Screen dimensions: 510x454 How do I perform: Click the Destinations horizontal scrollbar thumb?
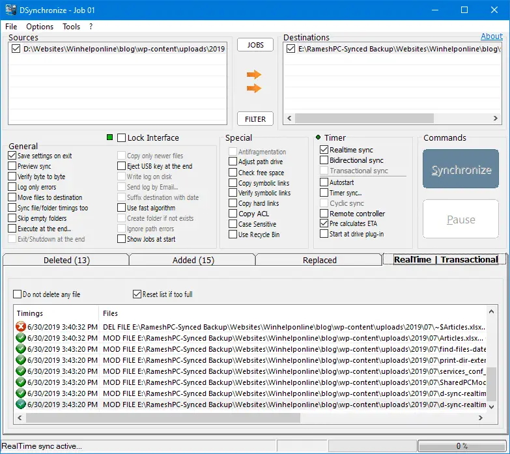364,118
